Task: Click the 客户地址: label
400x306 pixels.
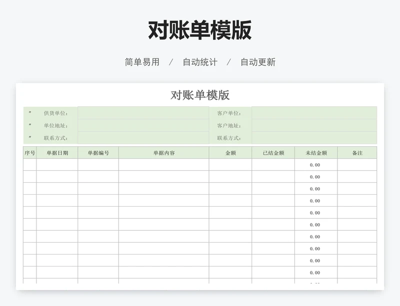Action: point(229,126)
